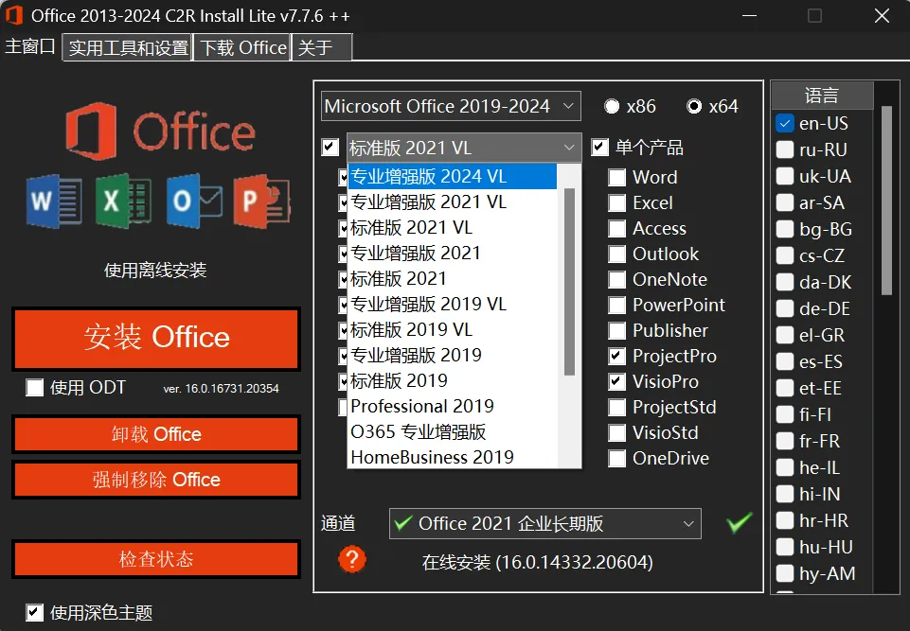Toggle checkbox left of 标准版 2021 VL dropdown
This screenshot has width=910, height=631.
pos(330,148)
